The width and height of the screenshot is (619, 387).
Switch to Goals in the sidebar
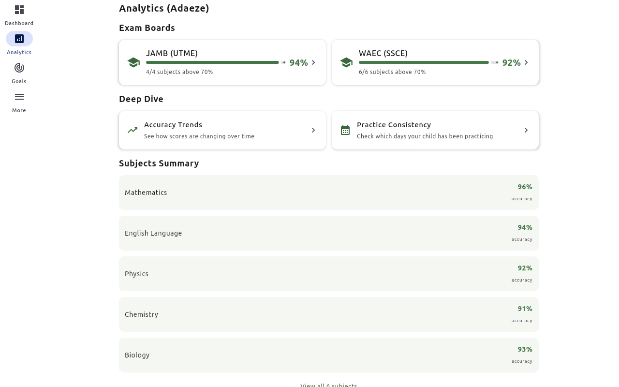pos(19,74)
